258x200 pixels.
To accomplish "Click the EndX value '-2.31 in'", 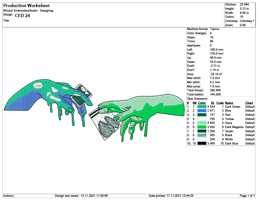I will 215,66.
